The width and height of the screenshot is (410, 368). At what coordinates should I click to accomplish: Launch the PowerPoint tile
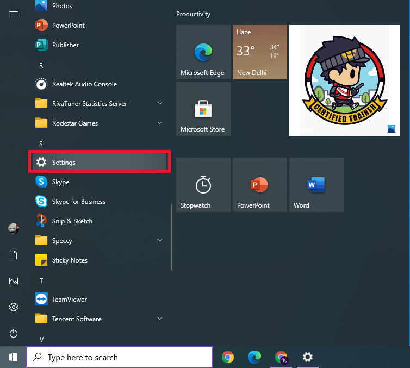click(260, 184)
